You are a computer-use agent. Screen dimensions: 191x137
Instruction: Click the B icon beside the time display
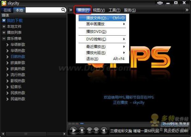(x=188, y=124)
